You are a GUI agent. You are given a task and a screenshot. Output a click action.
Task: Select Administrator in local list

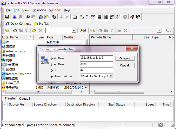point(14,51)
